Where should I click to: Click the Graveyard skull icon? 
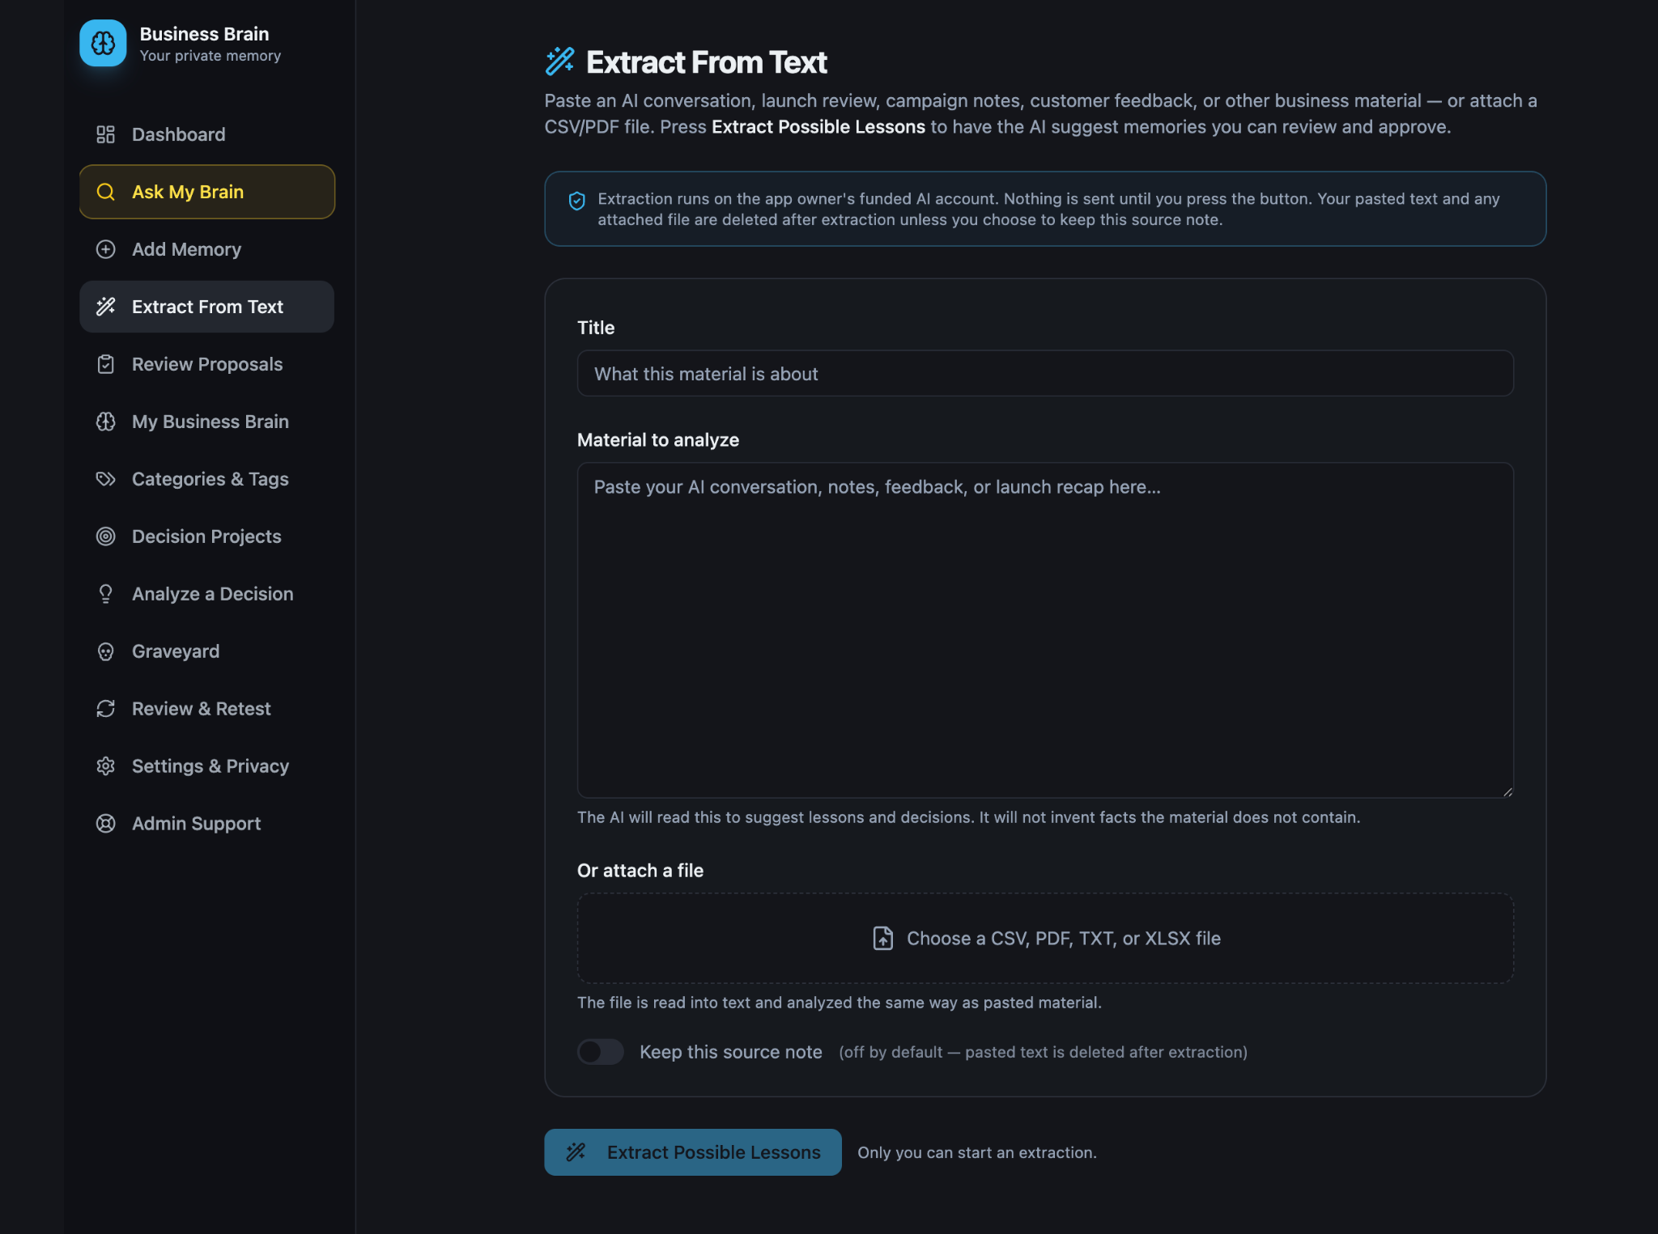pos(105,651)
